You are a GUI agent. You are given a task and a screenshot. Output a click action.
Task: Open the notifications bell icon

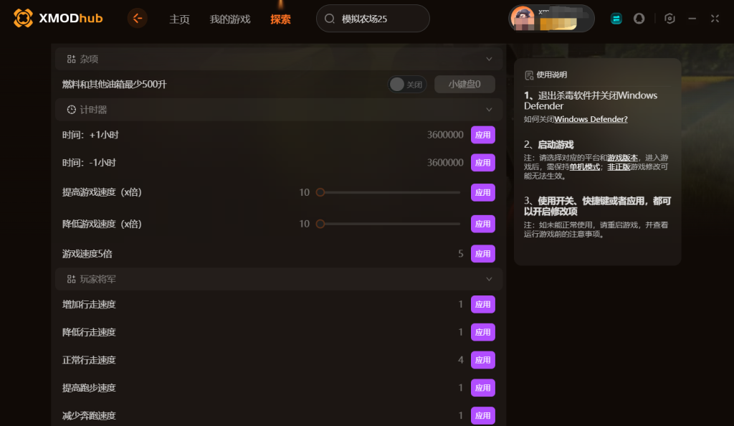click(639, 19)
